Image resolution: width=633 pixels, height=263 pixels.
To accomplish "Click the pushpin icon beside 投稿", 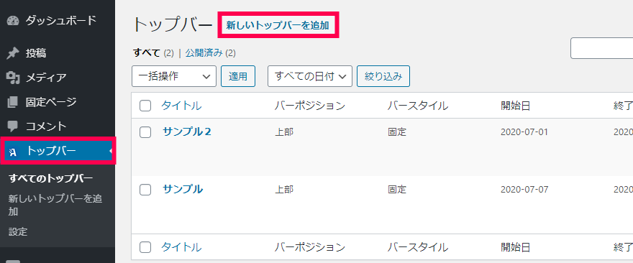I will click(x=13, y=53).
